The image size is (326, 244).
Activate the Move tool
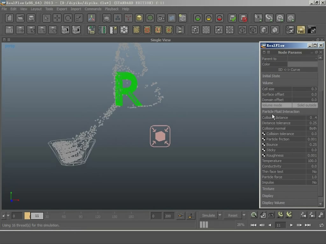coord(57,18)
